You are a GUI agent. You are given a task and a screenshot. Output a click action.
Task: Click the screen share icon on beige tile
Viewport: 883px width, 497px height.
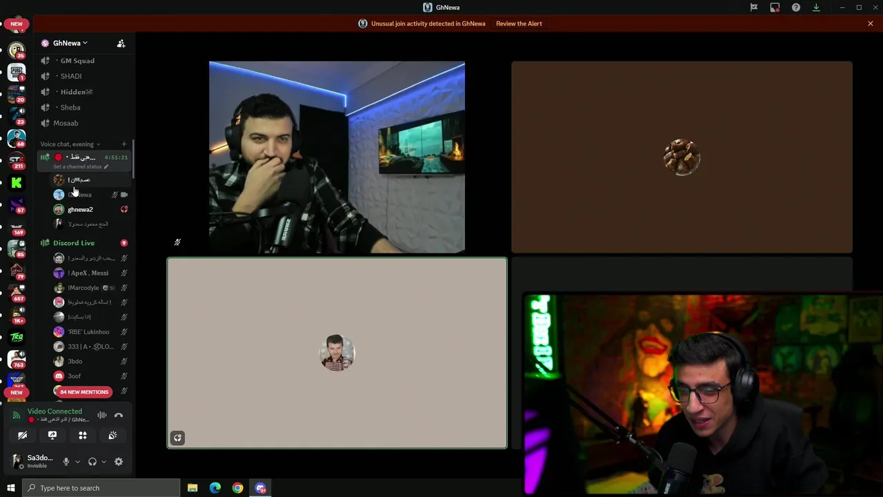pyautogui.click(x=177, y=438)
